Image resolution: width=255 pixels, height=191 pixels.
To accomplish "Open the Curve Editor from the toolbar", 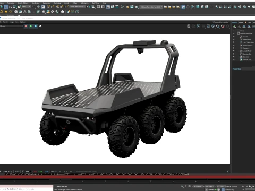I will tap(113, 7).
